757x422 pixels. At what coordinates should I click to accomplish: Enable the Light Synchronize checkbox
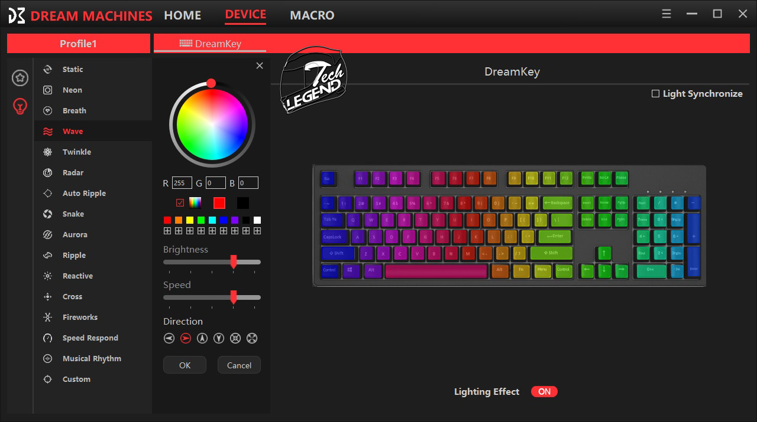(x=655, y=93)
